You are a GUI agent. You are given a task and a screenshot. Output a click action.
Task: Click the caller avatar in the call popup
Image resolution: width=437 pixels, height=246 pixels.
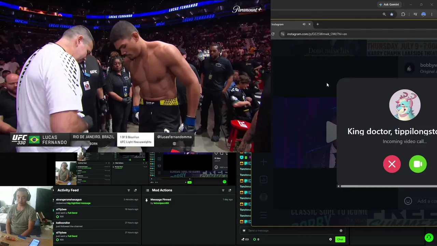405,105
